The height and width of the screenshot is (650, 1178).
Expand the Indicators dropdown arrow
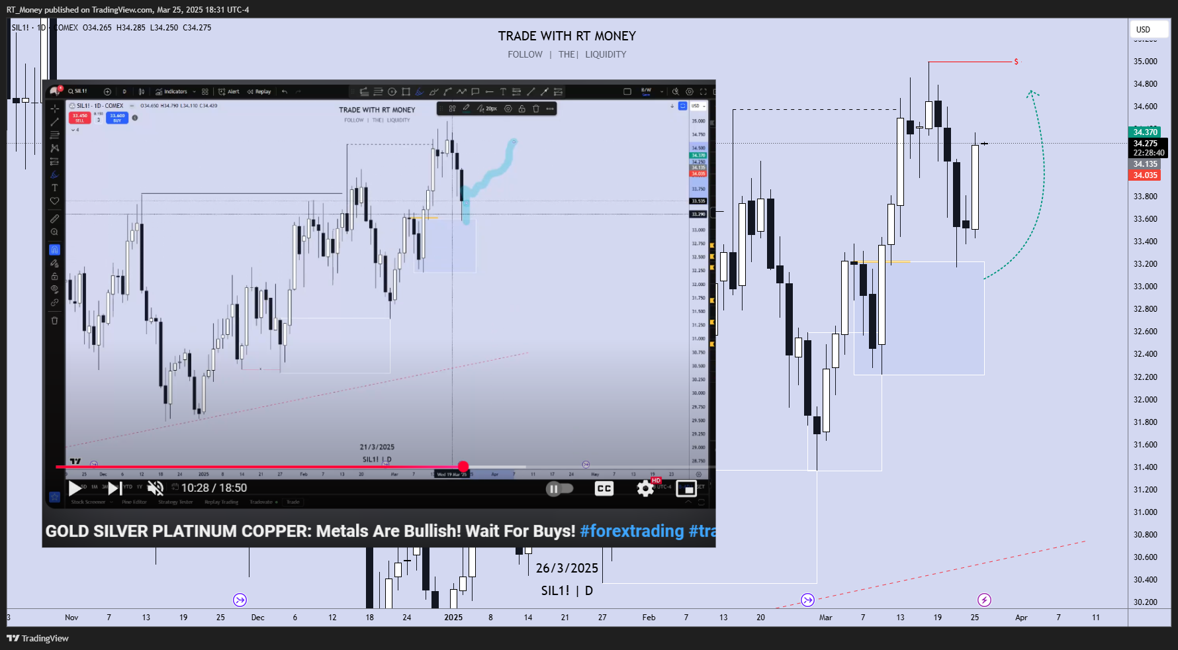point(194,92)
